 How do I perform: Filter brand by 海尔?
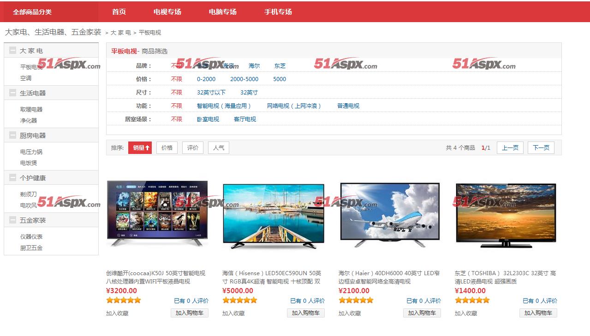tap(254, 66)
